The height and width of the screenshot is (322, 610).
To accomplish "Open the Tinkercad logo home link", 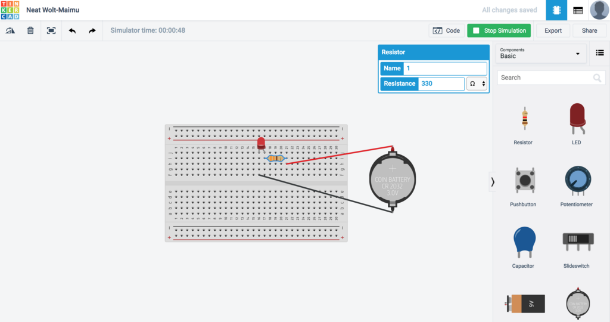I will pyautogui.click(x=10, y=10).
